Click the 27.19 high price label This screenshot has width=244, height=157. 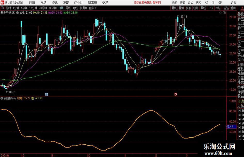pos(184,16)
